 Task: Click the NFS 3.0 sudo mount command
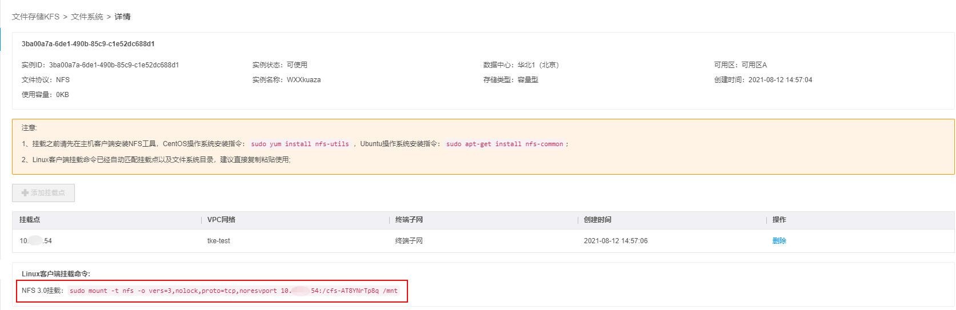[x=233, y=291]
